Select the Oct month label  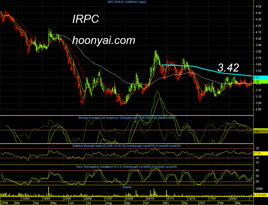pos(146,203)
